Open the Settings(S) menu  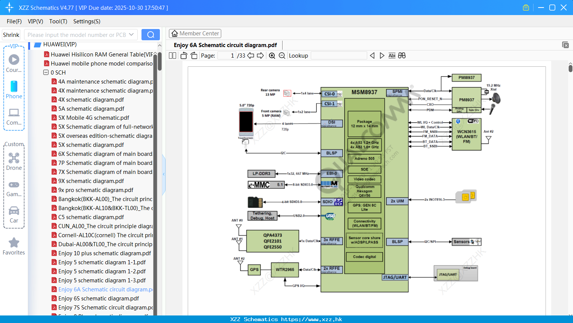pyautogui.click(x=87, y=21)
